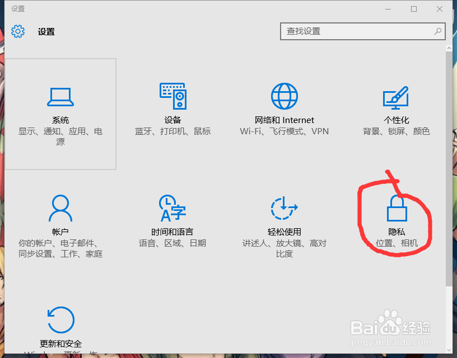The image size is (457, 358).
Task: Open the 网络和 Internet globe icon
Action: tap(284, 96)
